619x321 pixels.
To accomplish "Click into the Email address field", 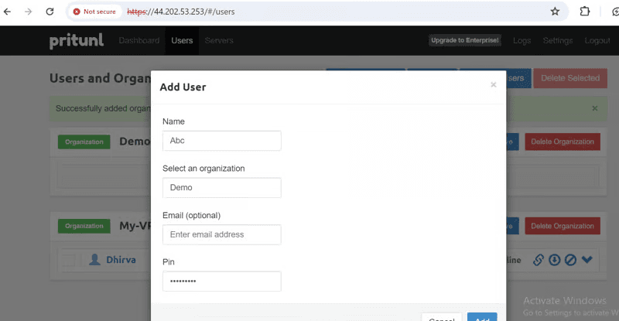I will coord(221,234).
